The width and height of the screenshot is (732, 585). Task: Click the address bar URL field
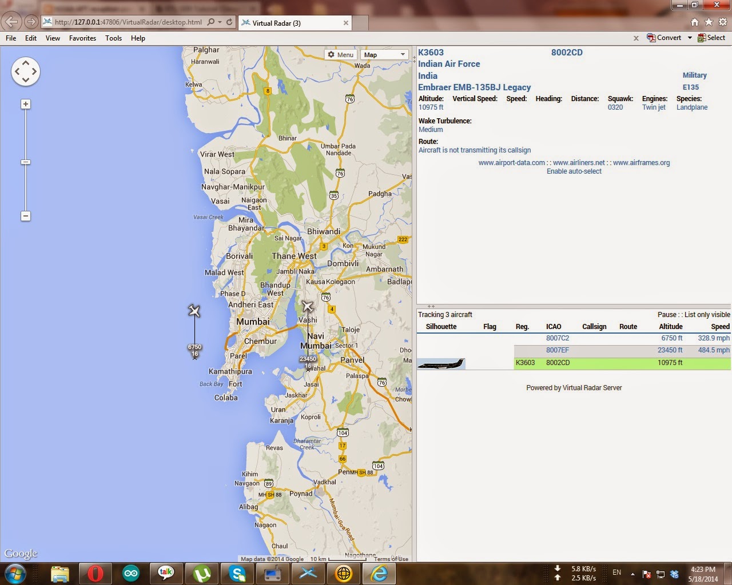(x=128, y=22)
